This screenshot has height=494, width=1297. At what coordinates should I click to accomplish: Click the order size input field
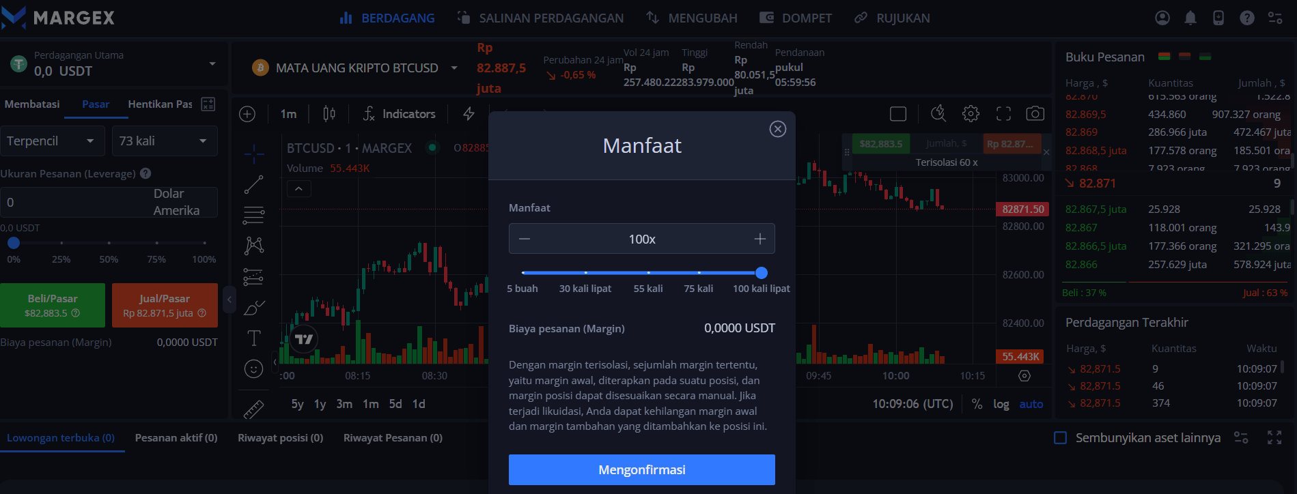tap(109, 202)
